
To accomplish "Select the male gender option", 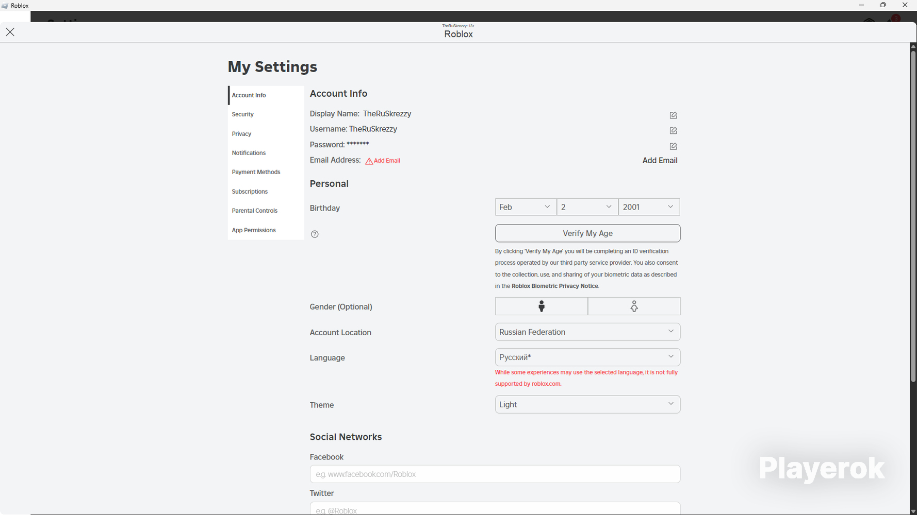I will coord(541,306).
